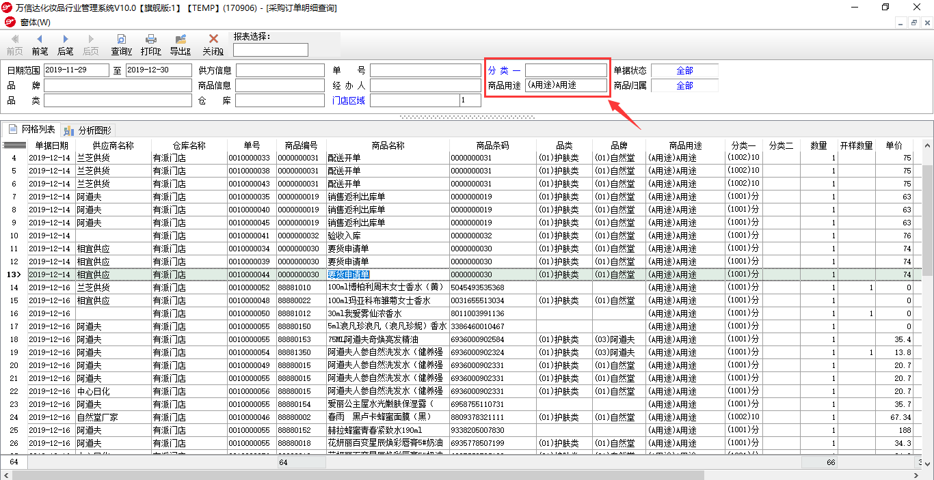Click the 分类一 input field

click(565, 70)
